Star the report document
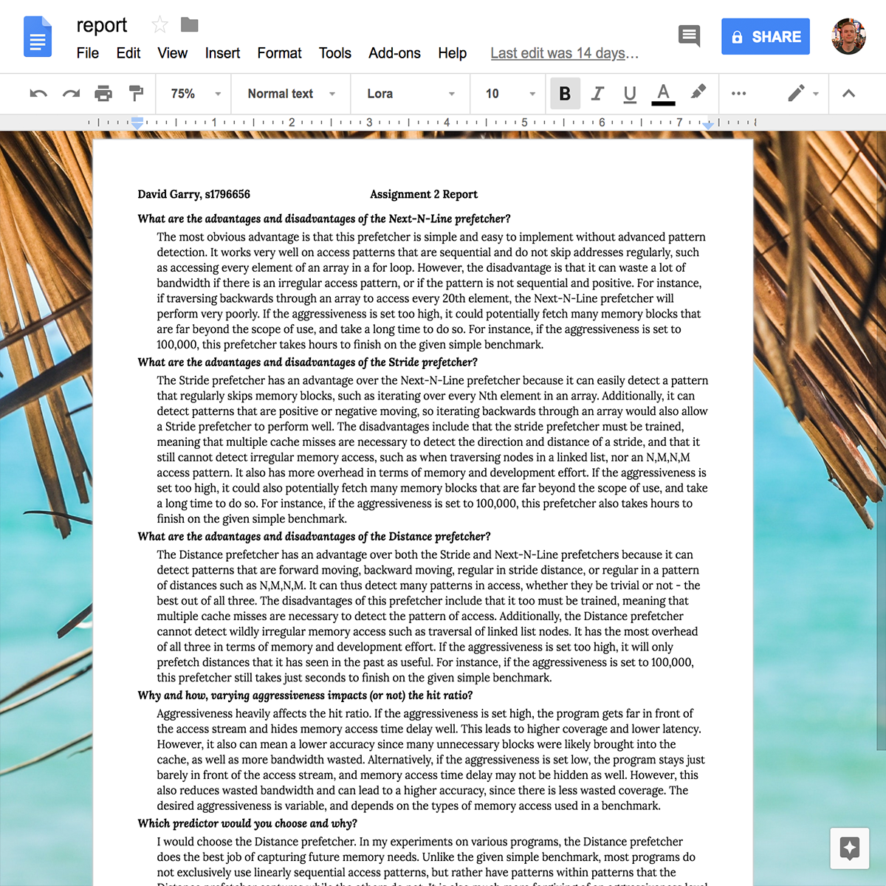The height and width of the screenshot is (886, 886). coord(159,24)
